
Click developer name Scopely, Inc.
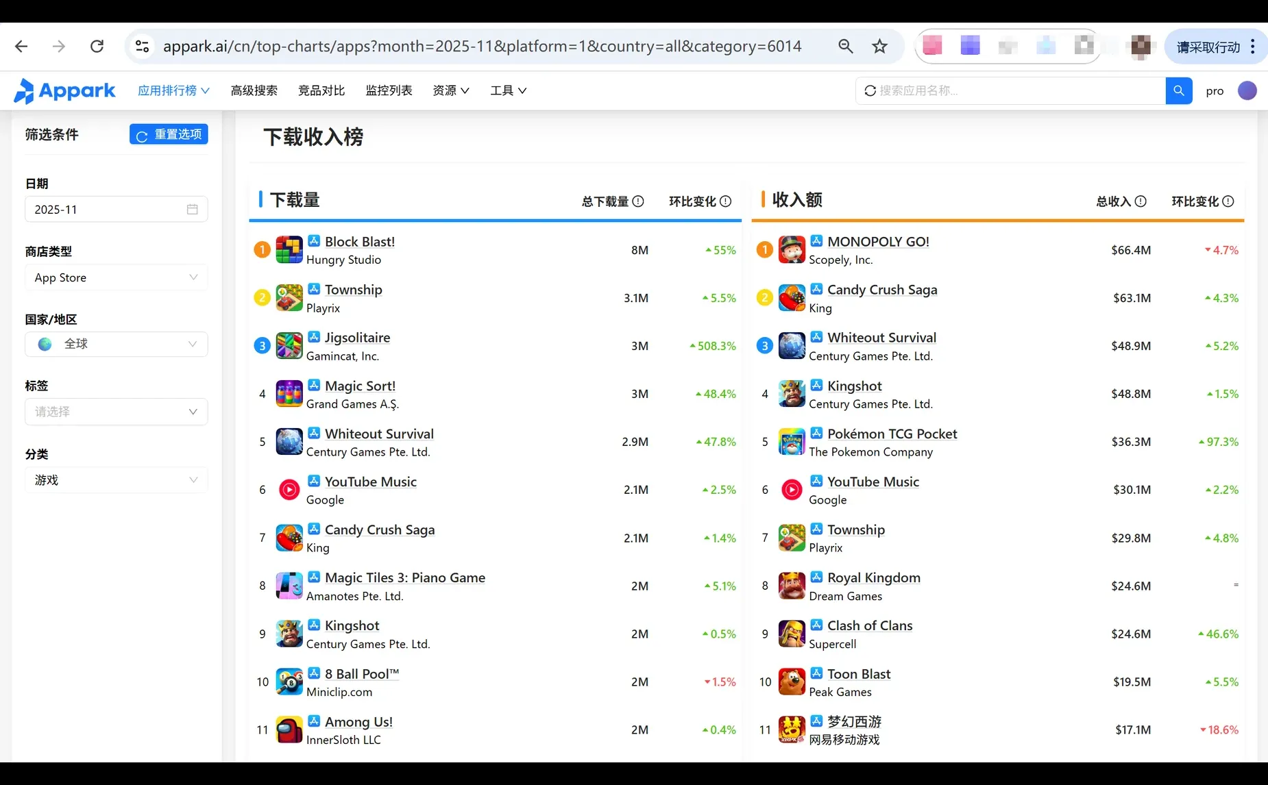point(840,260)
